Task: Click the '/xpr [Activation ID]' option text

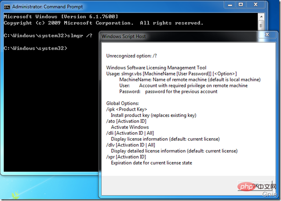Action: [x=126, y=157]
